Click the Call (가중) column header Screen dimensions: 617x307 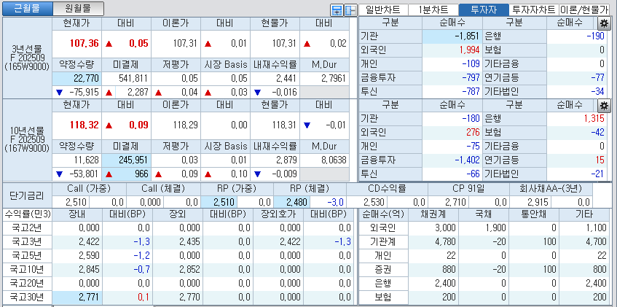[x=89, y=189]
